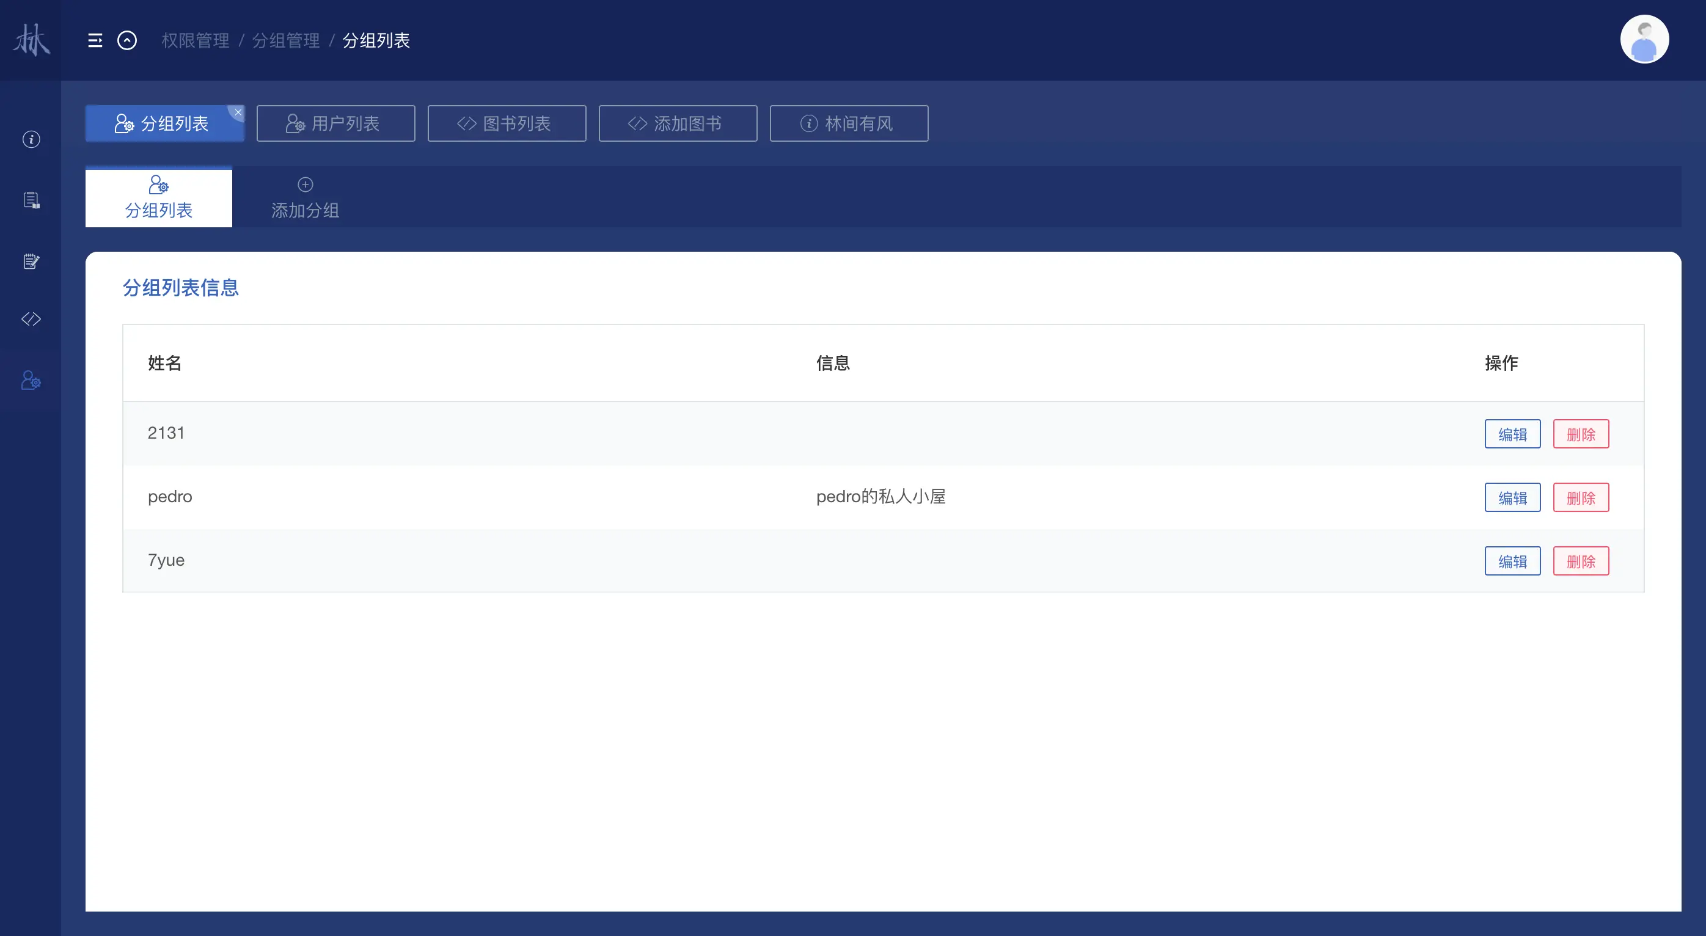The width and height of the screenshot is (1706, 936).
Task: Open the 林间有风 history tab
Action: pos(848,123)
